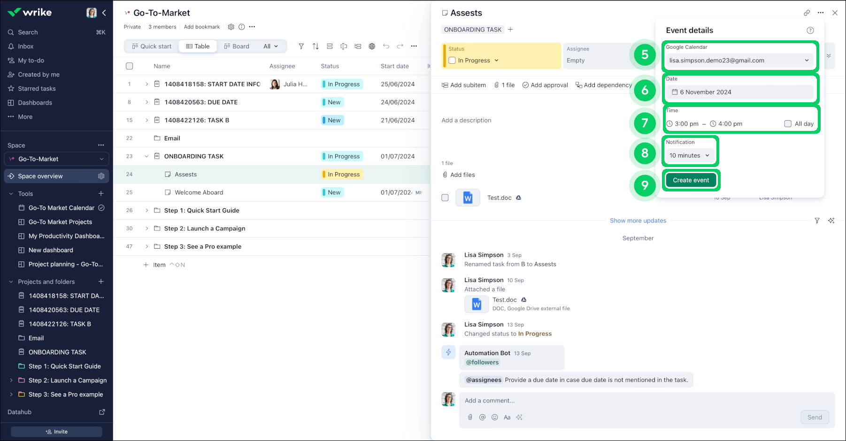Click the help icon in Event details
Viewport: 846px width, 441px height.
tap(810, 30)
